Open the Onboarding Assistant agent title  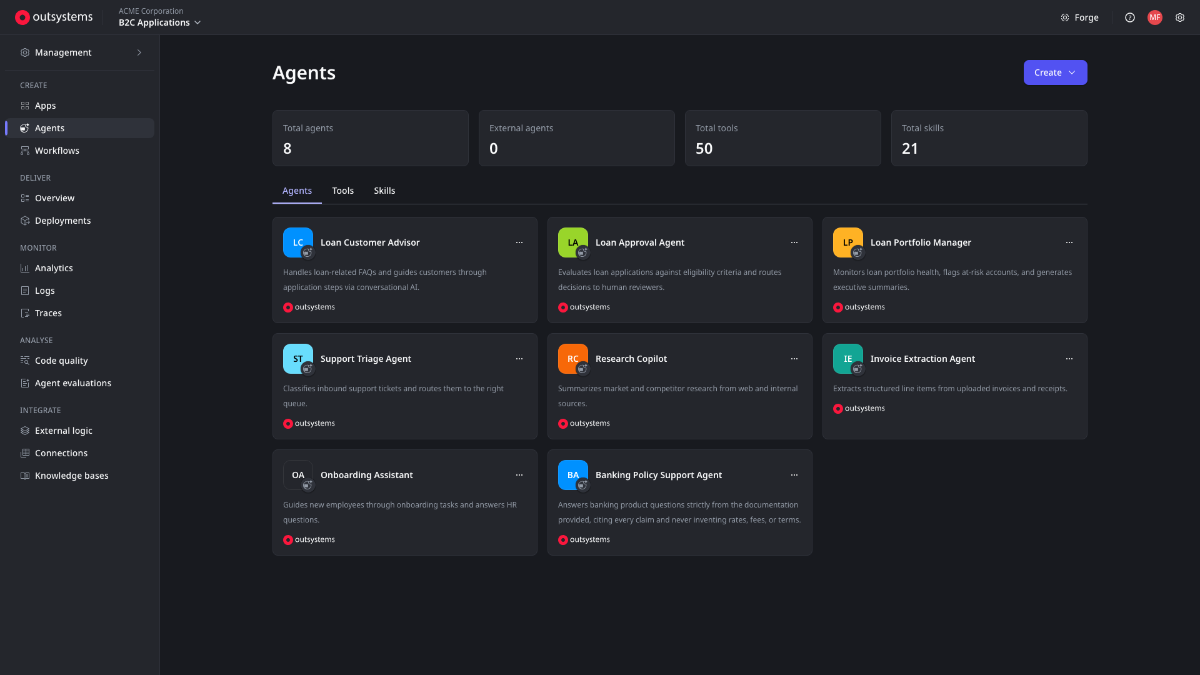click(x=366, y=475)
